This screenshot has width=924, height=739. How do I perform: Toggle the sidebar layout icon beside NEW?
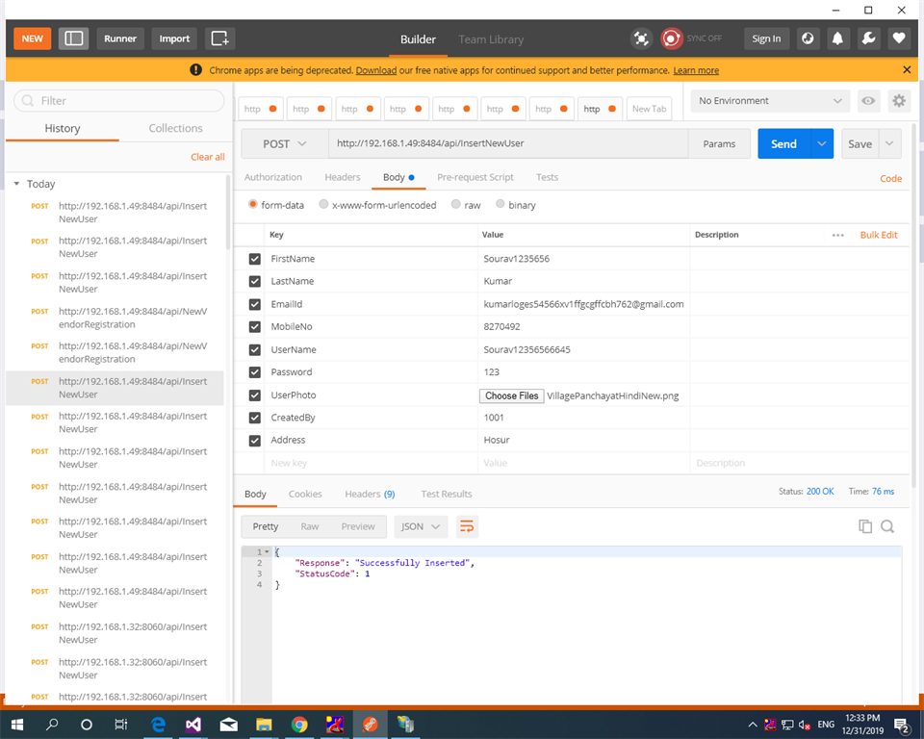[74, 38]
